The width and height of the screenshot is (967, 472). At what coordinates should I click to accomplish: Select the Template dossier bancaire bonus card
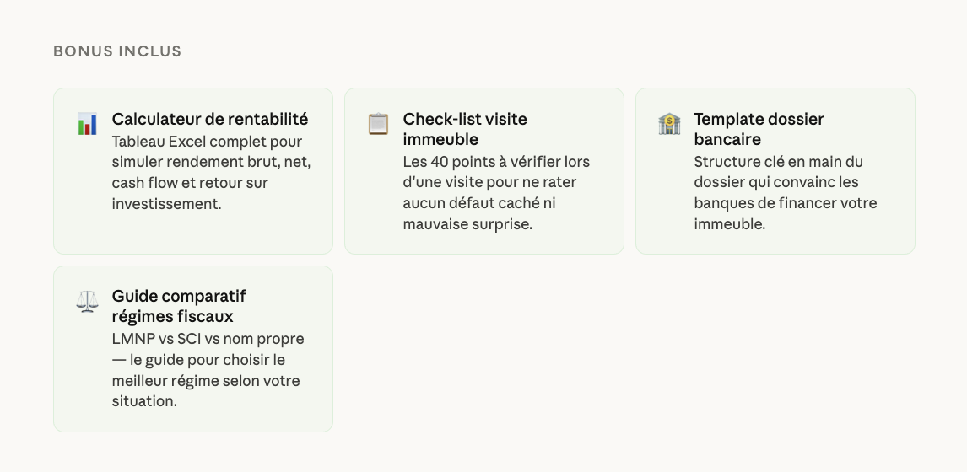pos(775,240)
